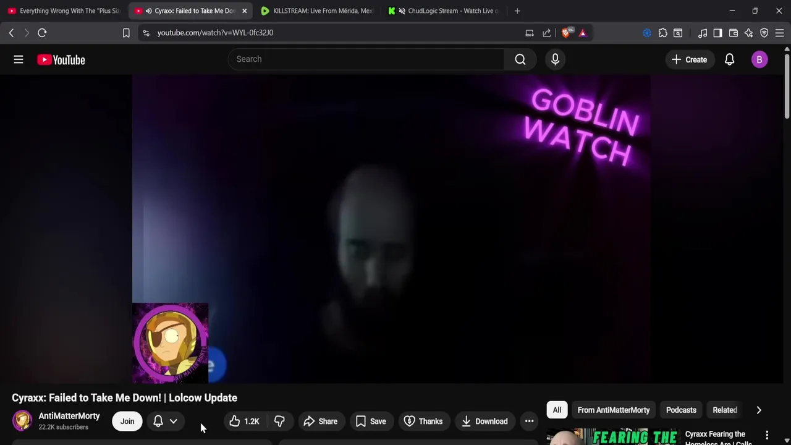791x445 pixels.
Task: Click the Share button under video
Action: click(x=321, y=422)
